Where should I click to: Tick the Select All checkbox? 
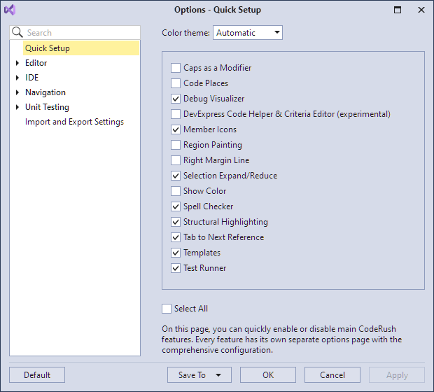click(x=167, y=309)
